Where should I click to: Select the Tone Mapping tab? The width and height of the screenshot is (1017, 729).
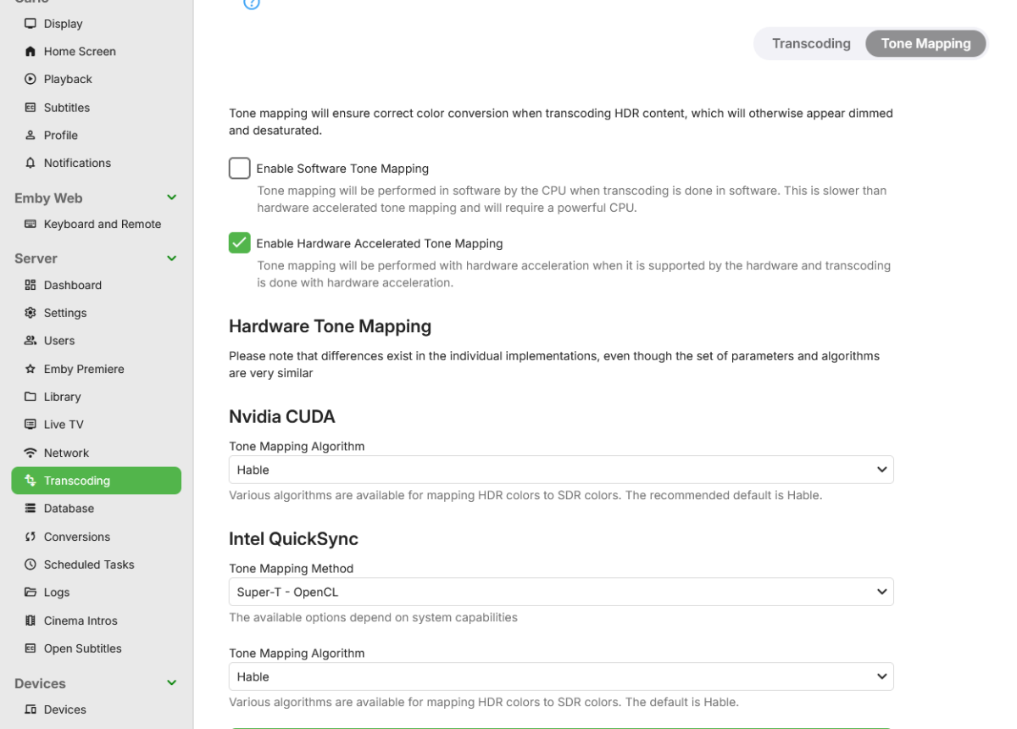tap(925, 44)
